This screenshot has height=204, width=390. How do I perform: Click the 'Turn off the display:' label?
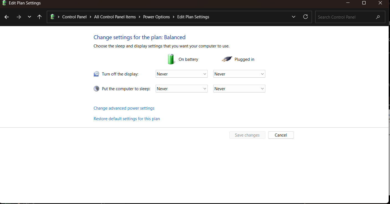(x=120, y=74)
